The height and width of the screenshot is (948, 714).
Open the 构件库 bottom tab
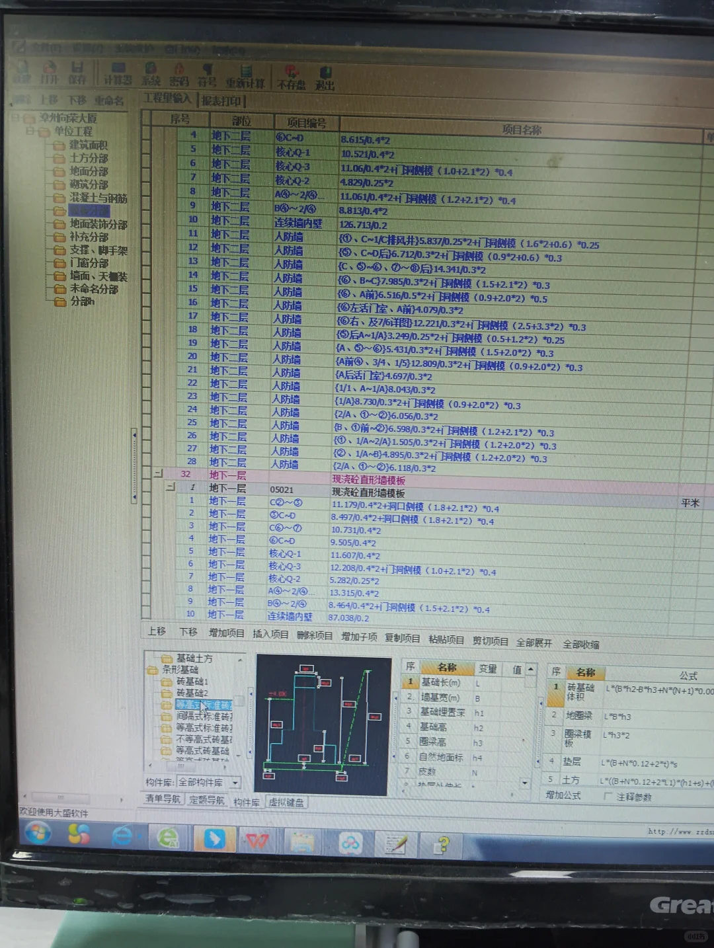click(x=246, y=801)
